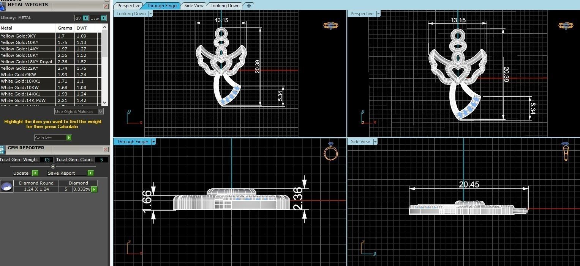Image resolution: width=580 pixels, height=266 pixels.
Task: Click the 1.24 X 1.24 gem size cell
Action: click(36, 189)
